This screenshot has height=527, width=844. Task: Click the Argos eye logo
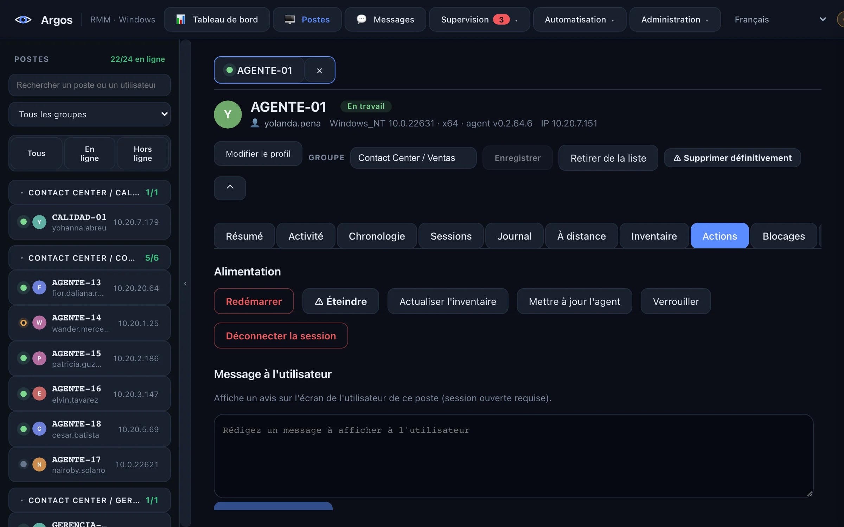(x=23, y=20)
